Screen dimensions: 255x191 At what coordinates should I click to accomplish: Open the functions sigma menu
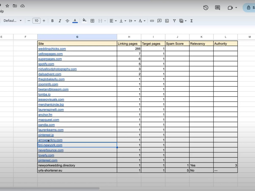(192, 21)
